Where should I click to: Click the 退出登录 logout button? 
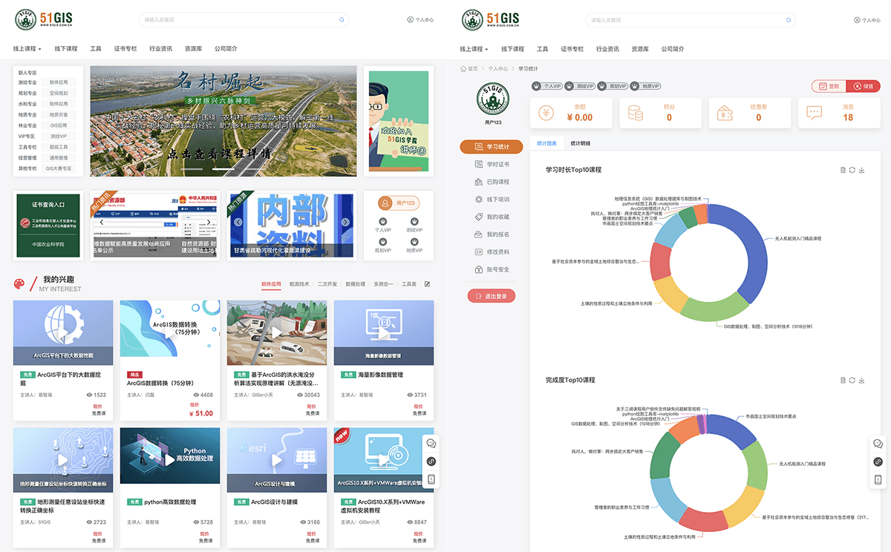tap(491, 296)
